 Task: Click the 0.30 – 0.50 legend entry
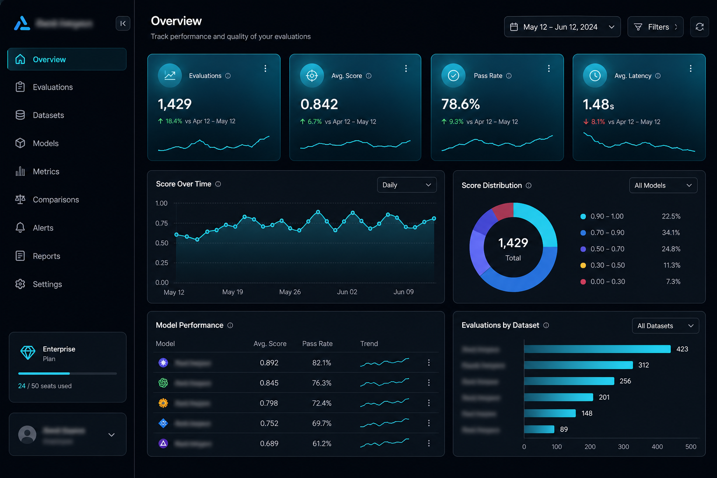[630, 265]
